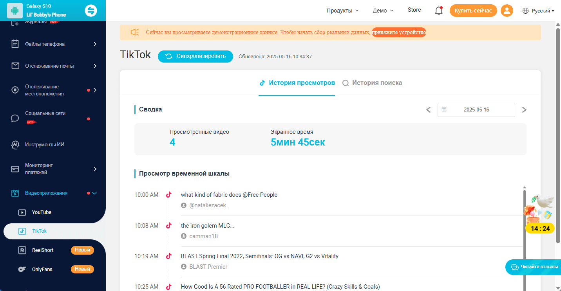This screenshot has width=561, height=291.
Task: Click the payment monitoring card icon
Action: pos(15,169)
